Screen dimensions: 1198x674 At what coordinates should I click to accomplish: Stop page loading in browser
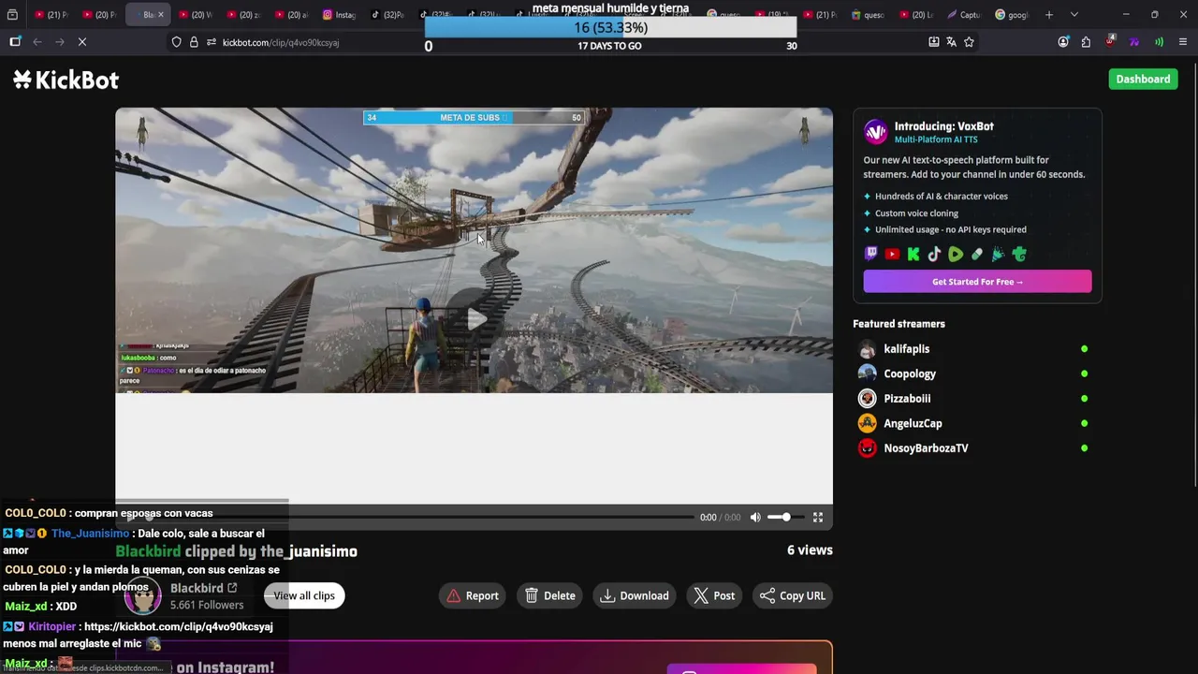pos(82,42)
